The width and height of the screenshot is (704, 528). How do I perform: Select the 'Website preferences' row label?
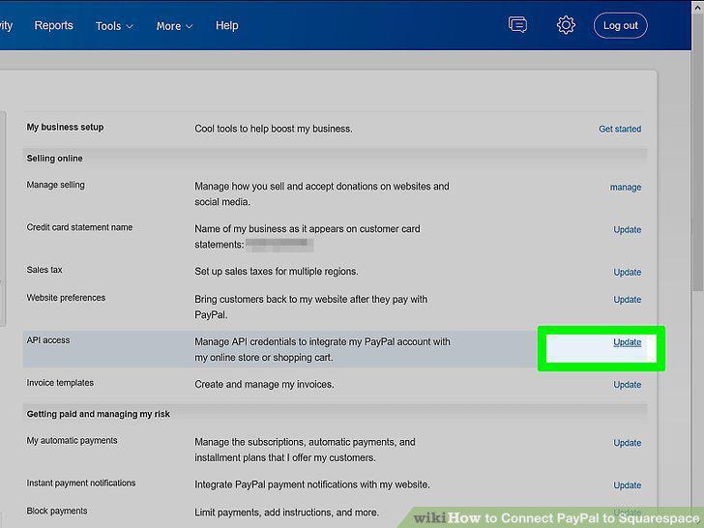pyautogui.click(x=66, y=298)
